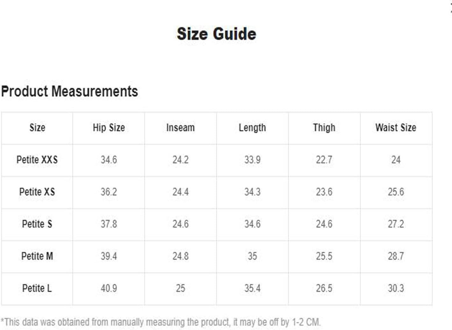Image resolution: width=452 pixels, height=330 pixels.
Task: Click the Petite L waist value 30.3
Action: 396,288
